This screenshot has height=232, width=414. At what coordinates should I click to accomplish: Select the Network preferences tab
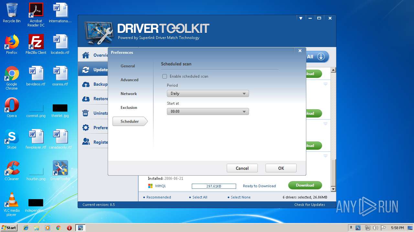(129, 94)
